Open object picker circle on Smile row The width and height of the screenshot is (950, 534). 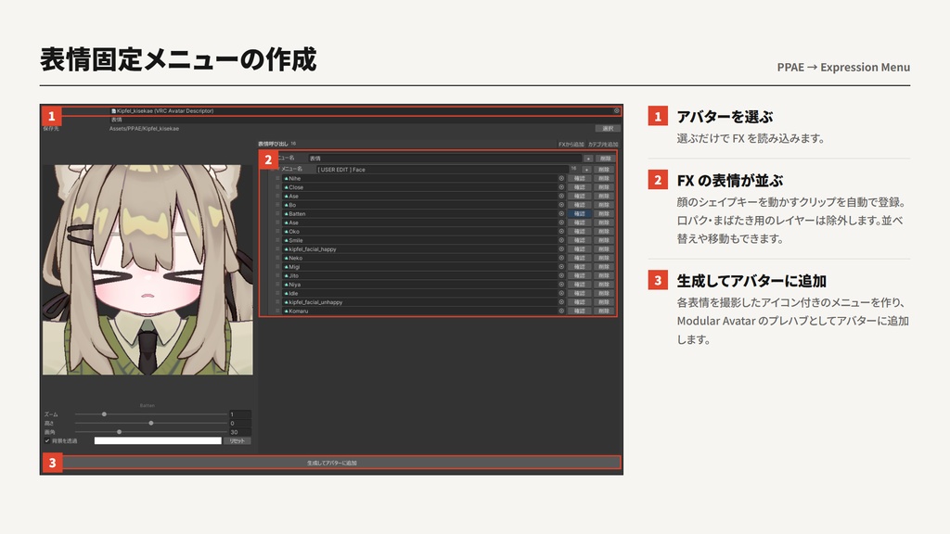coord(561,240)
